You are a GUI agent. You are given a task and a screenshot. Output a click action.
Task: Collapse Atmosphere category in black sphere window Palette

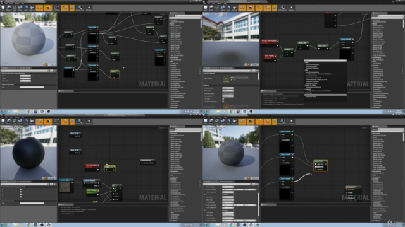[x=170, y=133]
